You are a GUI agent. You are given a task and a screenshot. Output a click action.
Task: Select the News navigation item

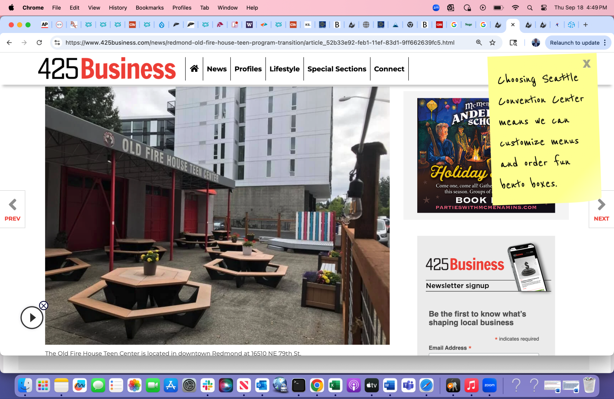(x=217, y=69)
